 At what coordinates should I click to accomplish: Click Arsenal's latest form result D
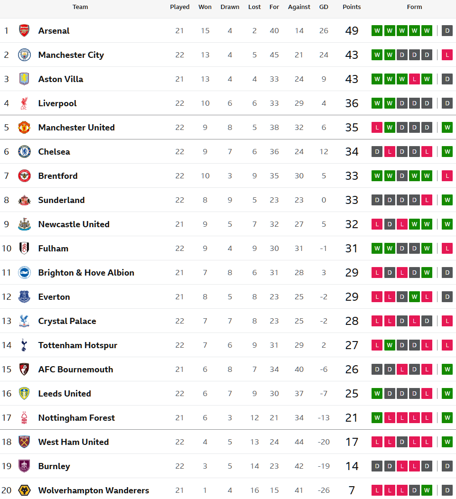point(447,31)
